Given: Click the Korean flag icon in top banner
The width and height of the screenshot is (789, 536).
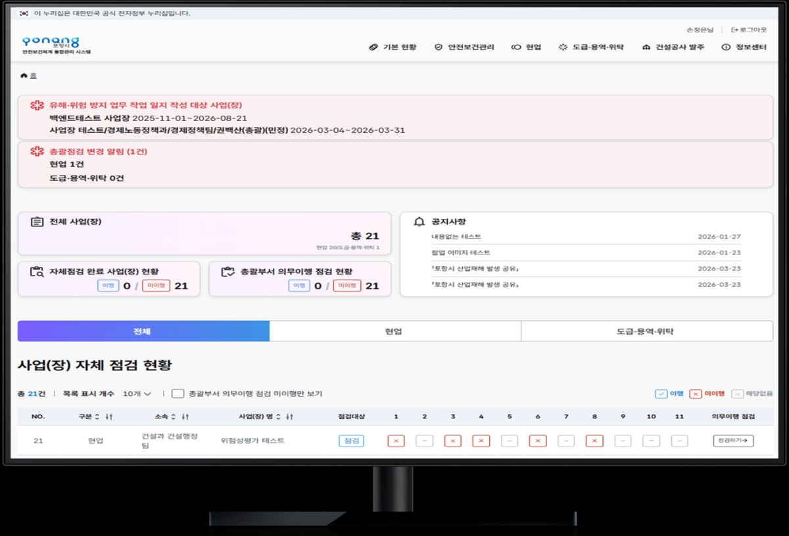Looking at the screenshot, I should (x=24, y=13).
